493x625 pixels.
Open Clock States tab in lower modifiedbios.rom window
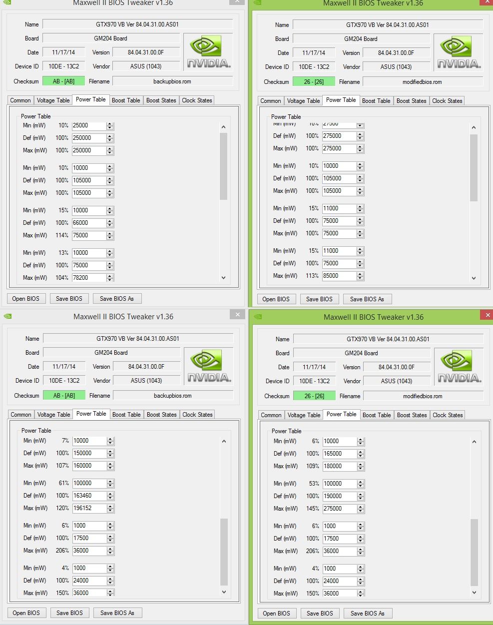tap(448, 415)
